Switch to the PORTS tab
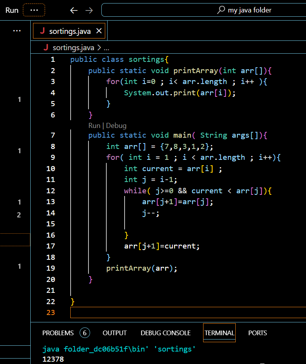The width and height of the screenshot is (306, 364). coord(257,333)
